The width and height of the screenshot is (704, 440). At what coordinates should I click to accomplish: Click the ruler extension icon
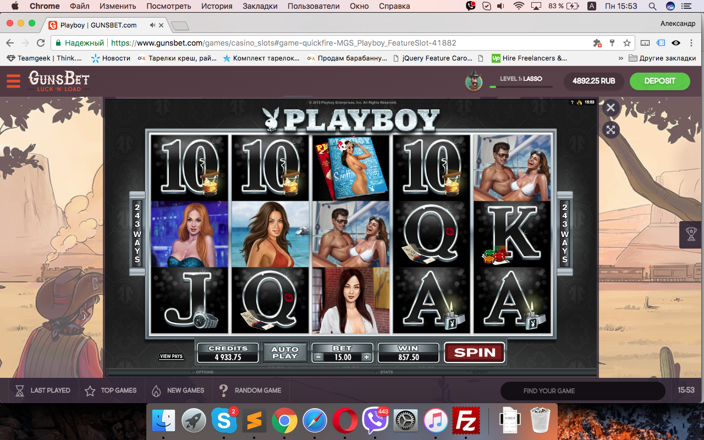[x=646, y=43]
